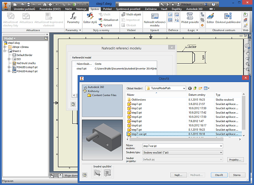The image size is (254, 185).
Task: Click Moje domovská tab at bottom
Action: (71, 175)
